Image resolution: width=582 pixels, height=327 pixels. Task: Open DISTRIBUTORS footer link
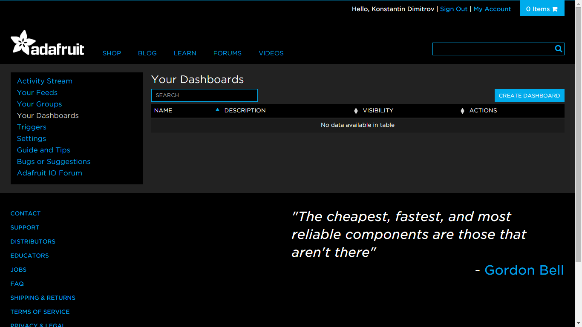point(33,241)
